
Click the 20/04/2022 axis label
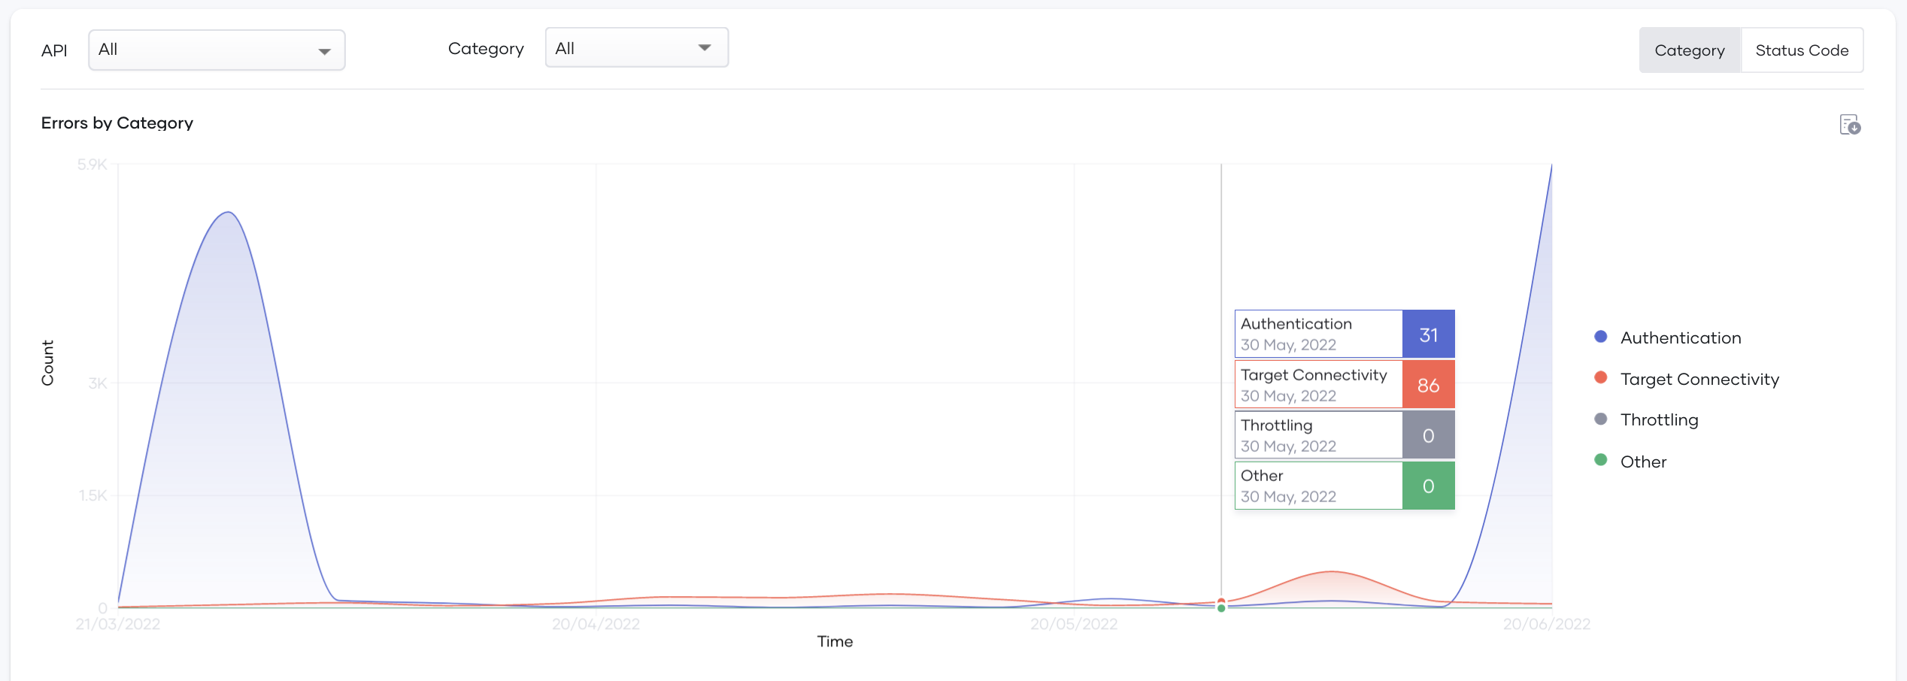point(596,624)
